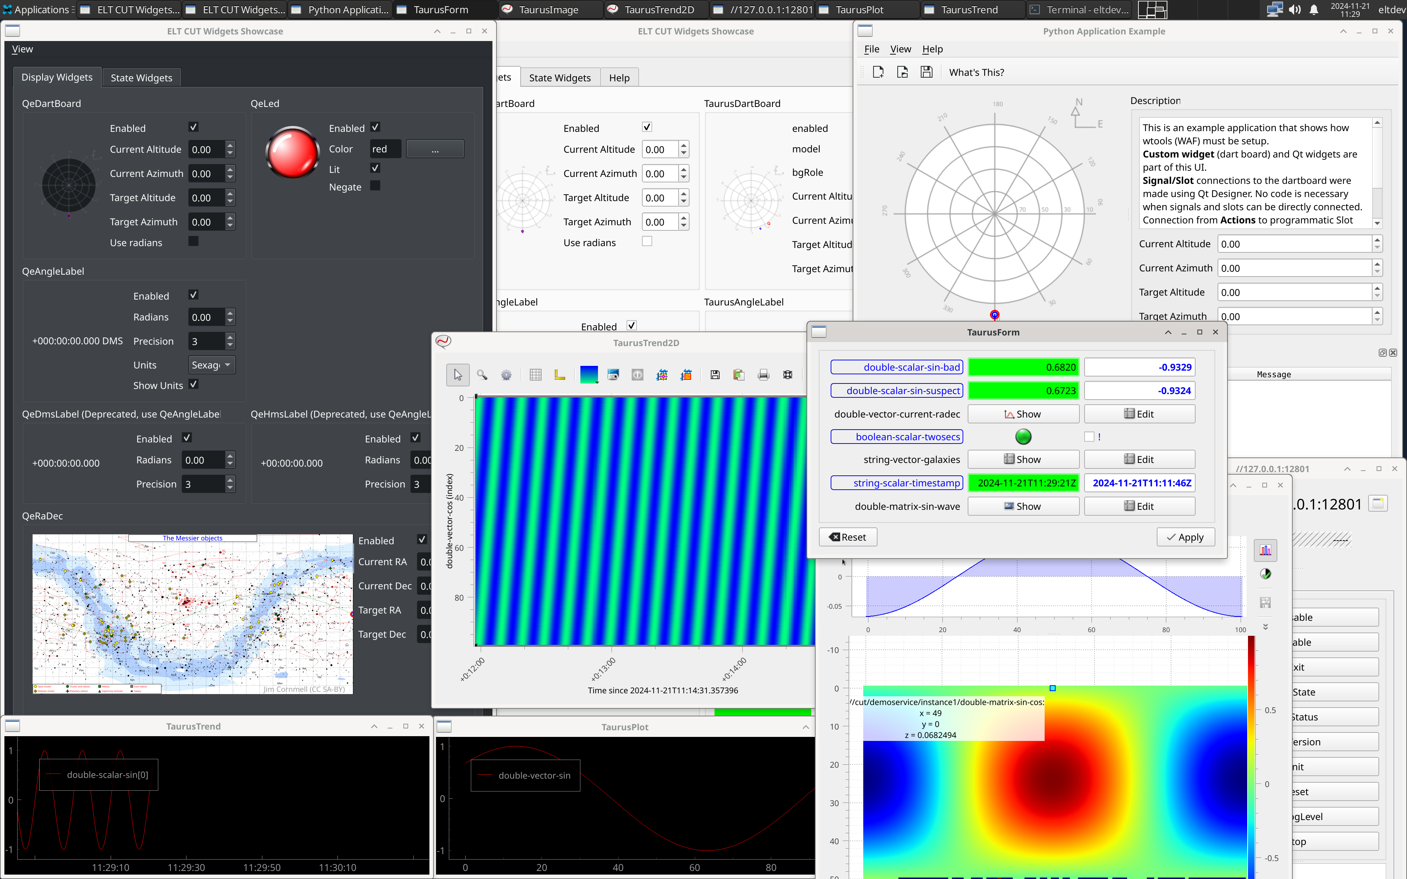Open the Help menu in Python Application
This screenshot has height=879, width=1407.
coord(932,49)
